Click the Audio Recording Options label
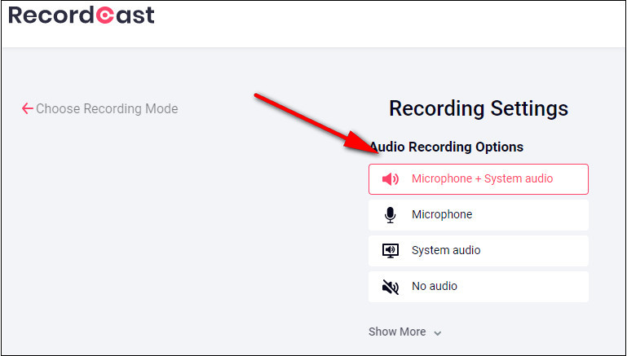Viewport: 627px width, 356px height. tap(448, 147)
